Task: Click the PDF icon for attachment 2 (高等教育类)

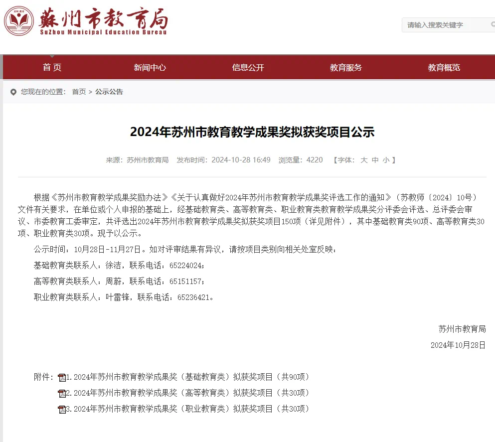Action: (62, 393)
